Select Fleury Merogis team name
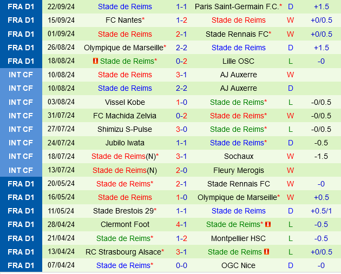This screenshot has height=274, width=341. coord(239,170)
